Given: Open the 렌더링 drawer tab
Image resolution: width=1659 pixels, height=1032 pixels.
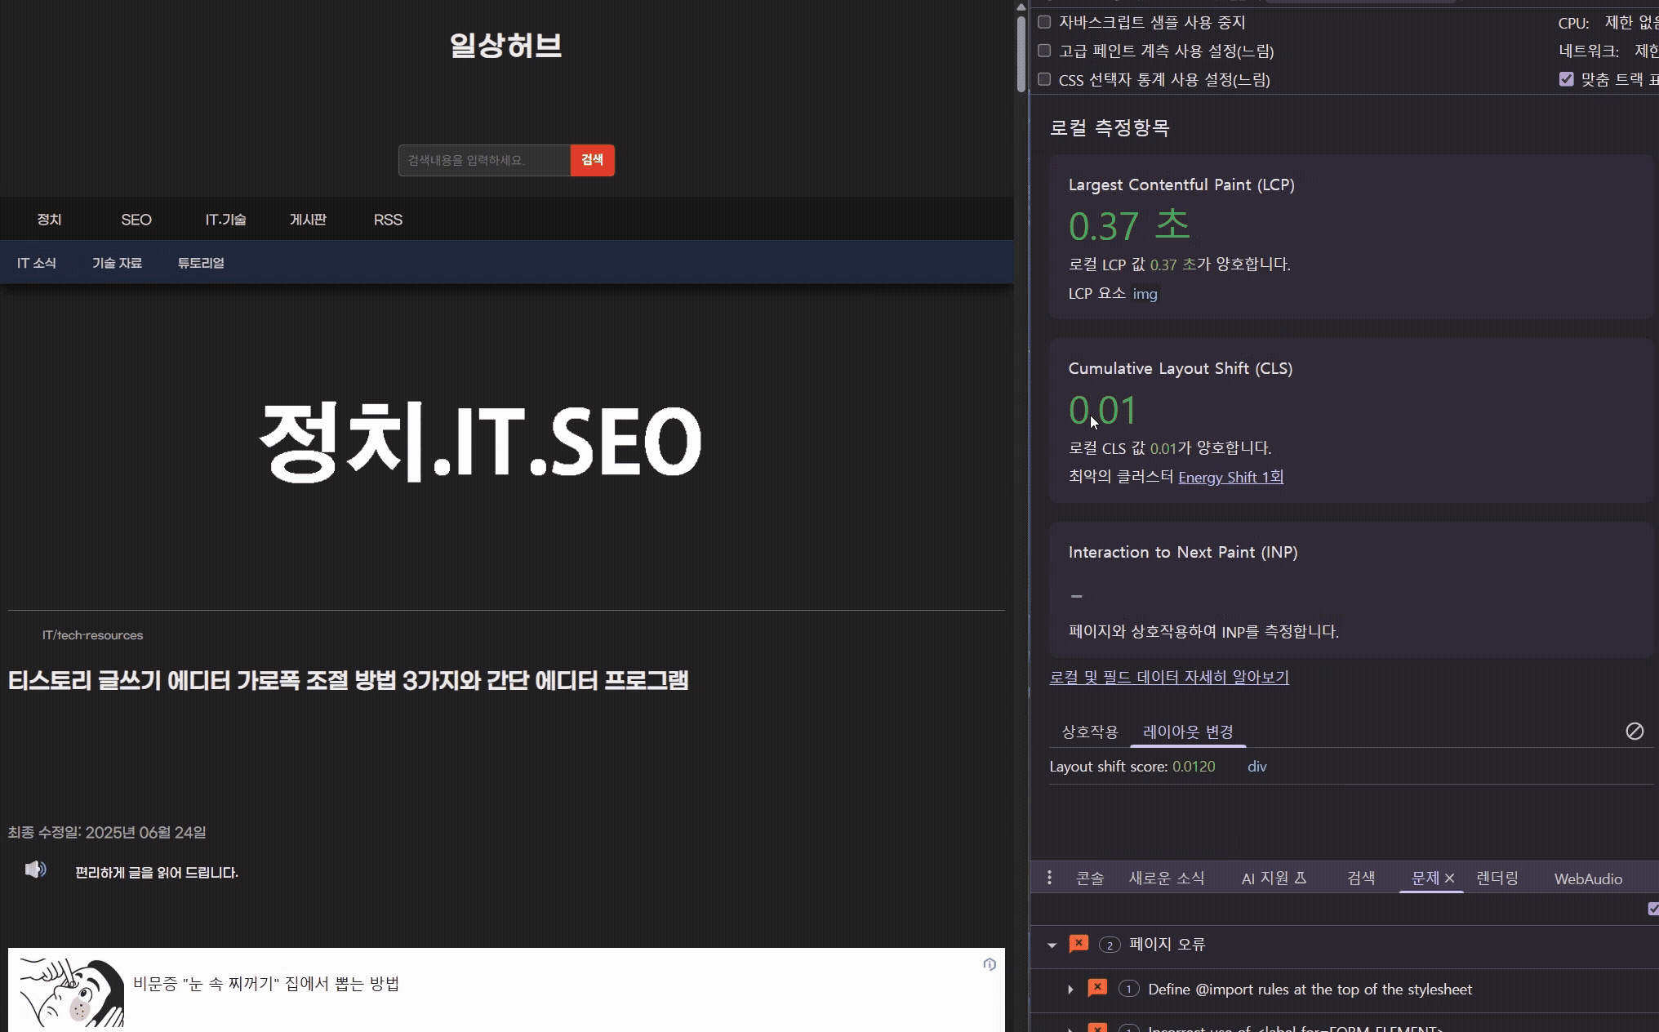Looking at the screenshot, I should point(1497,879).
